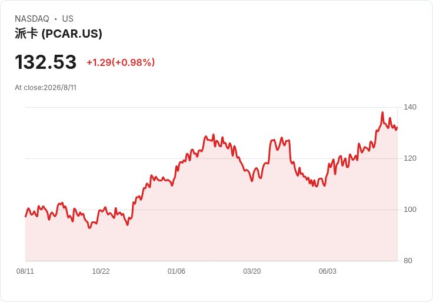The height and width of the screenshot is (302, 433).
Task: Select the 01/06 date axis label
Action: [176, 271]
